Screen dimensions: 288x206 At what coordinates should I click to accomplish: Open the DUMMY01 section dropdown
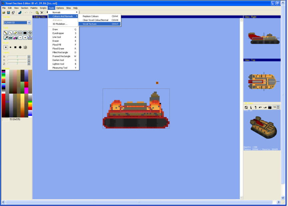29,23
